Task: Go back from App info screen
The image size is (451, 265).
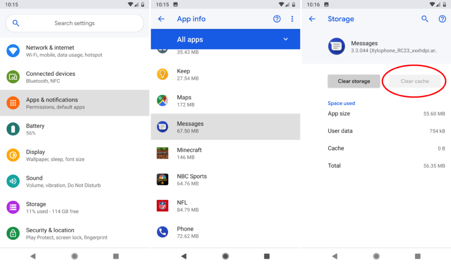Action: (161, 19)
